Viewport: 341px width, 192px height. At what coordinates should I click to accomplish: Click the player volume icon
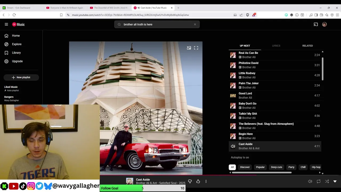tap(310, 181)
